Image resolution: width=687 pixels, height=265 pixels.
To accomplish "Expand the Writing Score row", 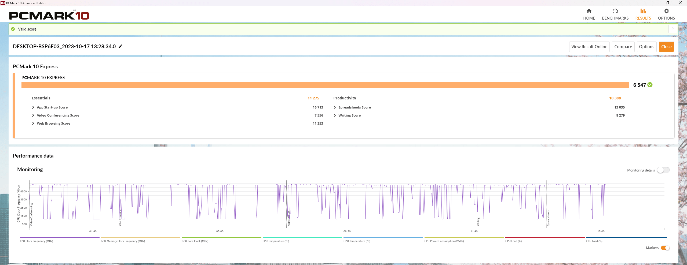I will (335, 115).
